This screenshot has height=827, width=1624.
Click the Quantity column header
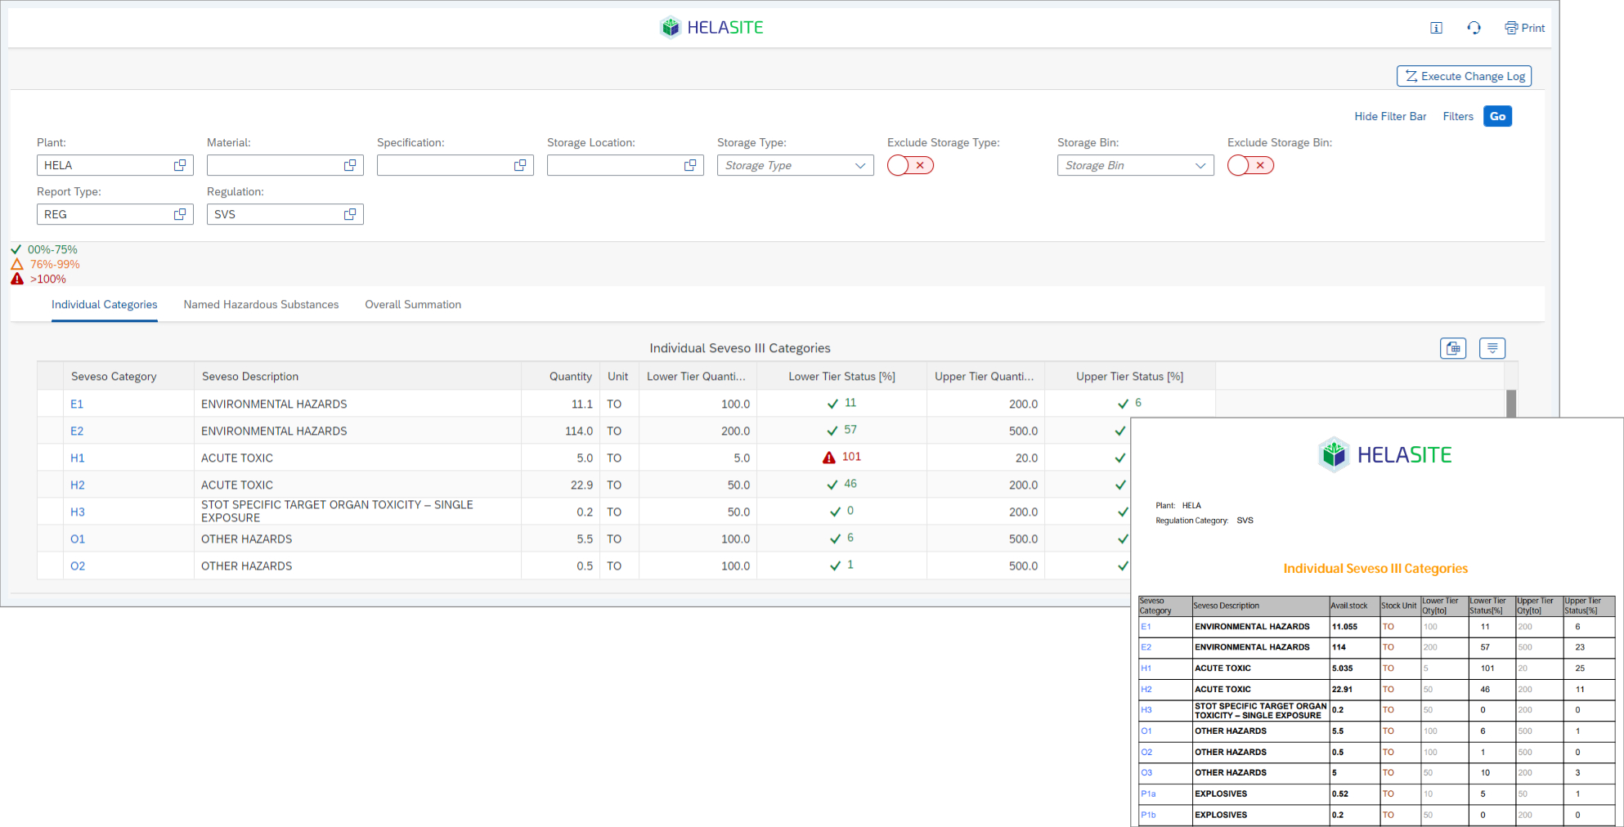pyautogui.click(x=561, y=376)
